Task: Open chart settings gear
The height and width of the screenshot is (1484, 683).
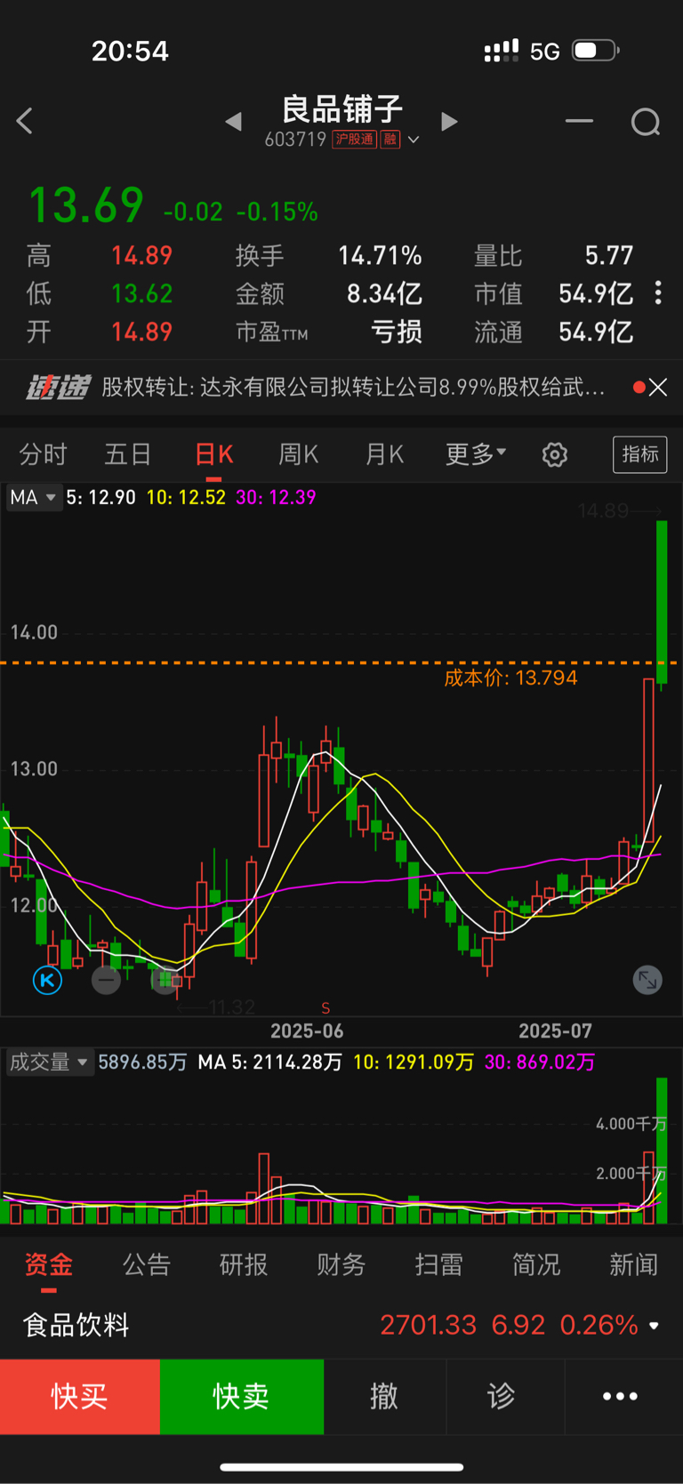Action: point(555,455)
